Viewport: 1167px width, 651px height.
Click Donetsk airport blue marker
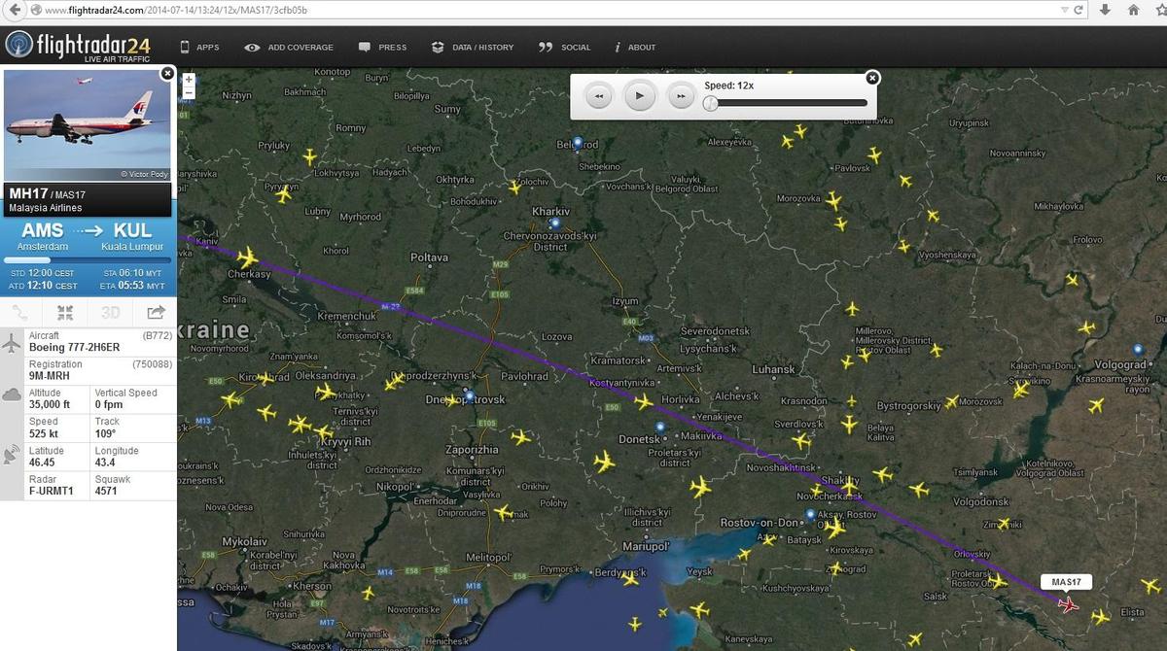(x=660, y=427)
